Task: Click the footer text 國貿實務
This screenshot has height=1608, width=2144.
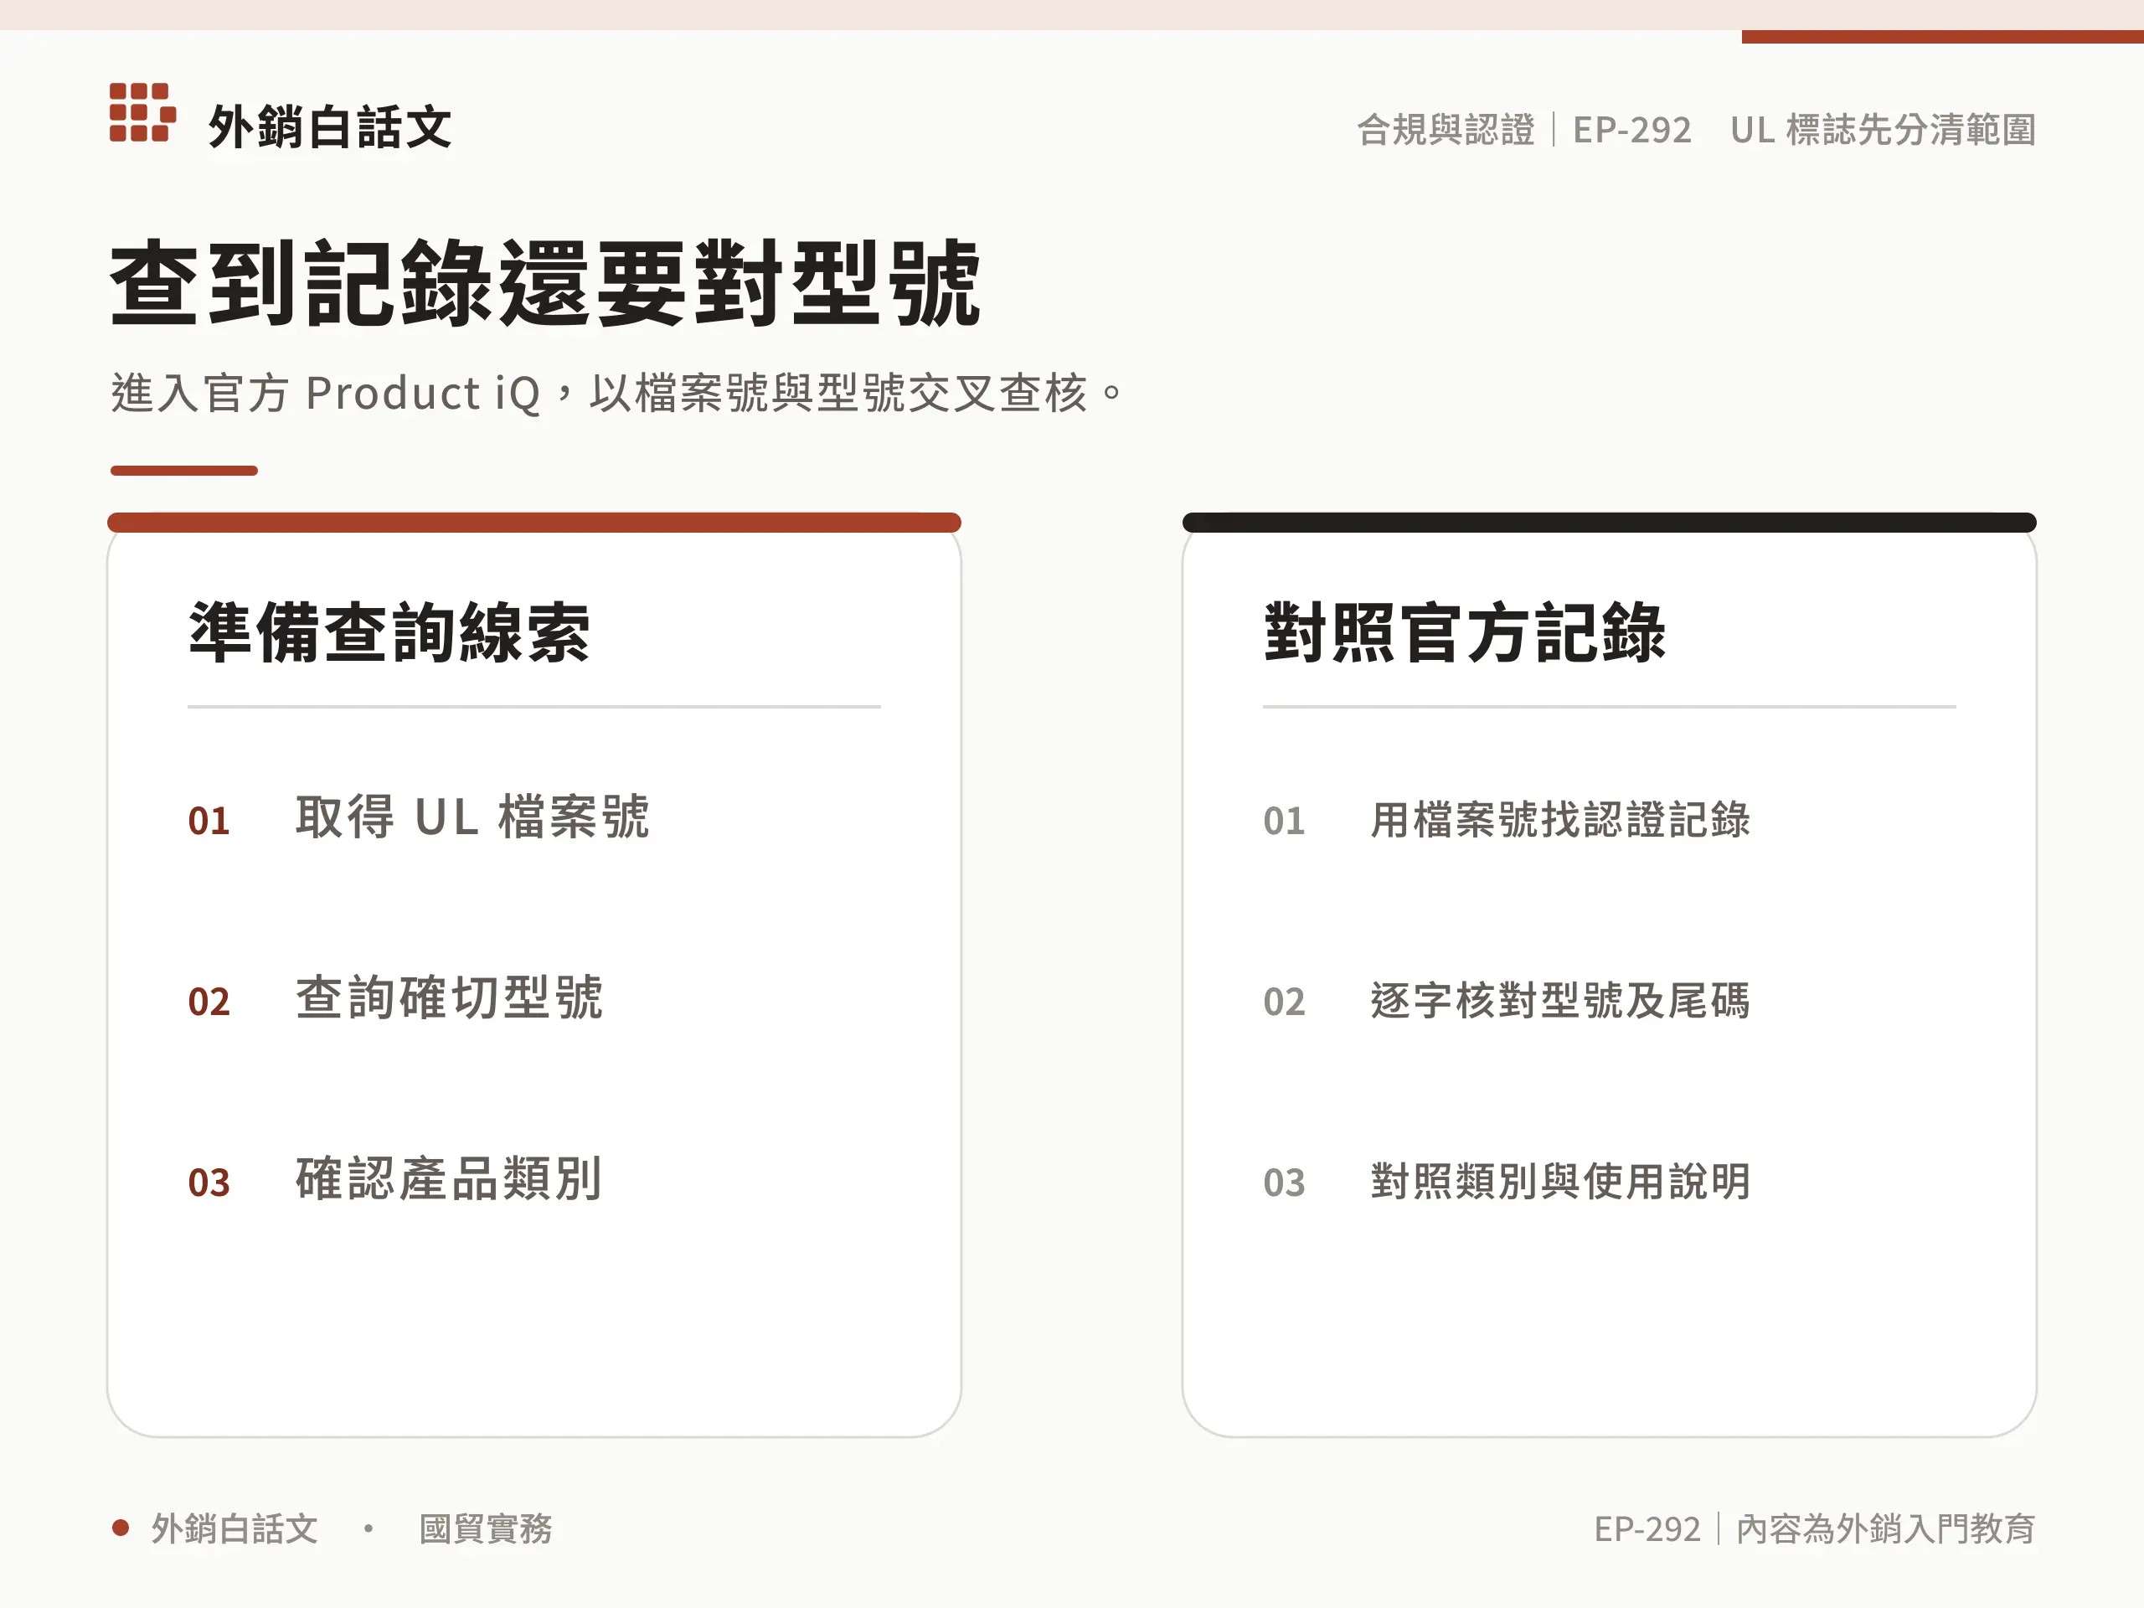Action: point(485,1528)
